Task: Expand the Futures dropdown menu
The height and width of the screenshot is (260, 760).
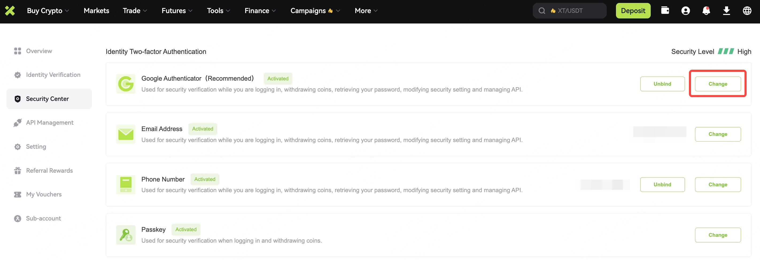Action: (x=177, y=11)
